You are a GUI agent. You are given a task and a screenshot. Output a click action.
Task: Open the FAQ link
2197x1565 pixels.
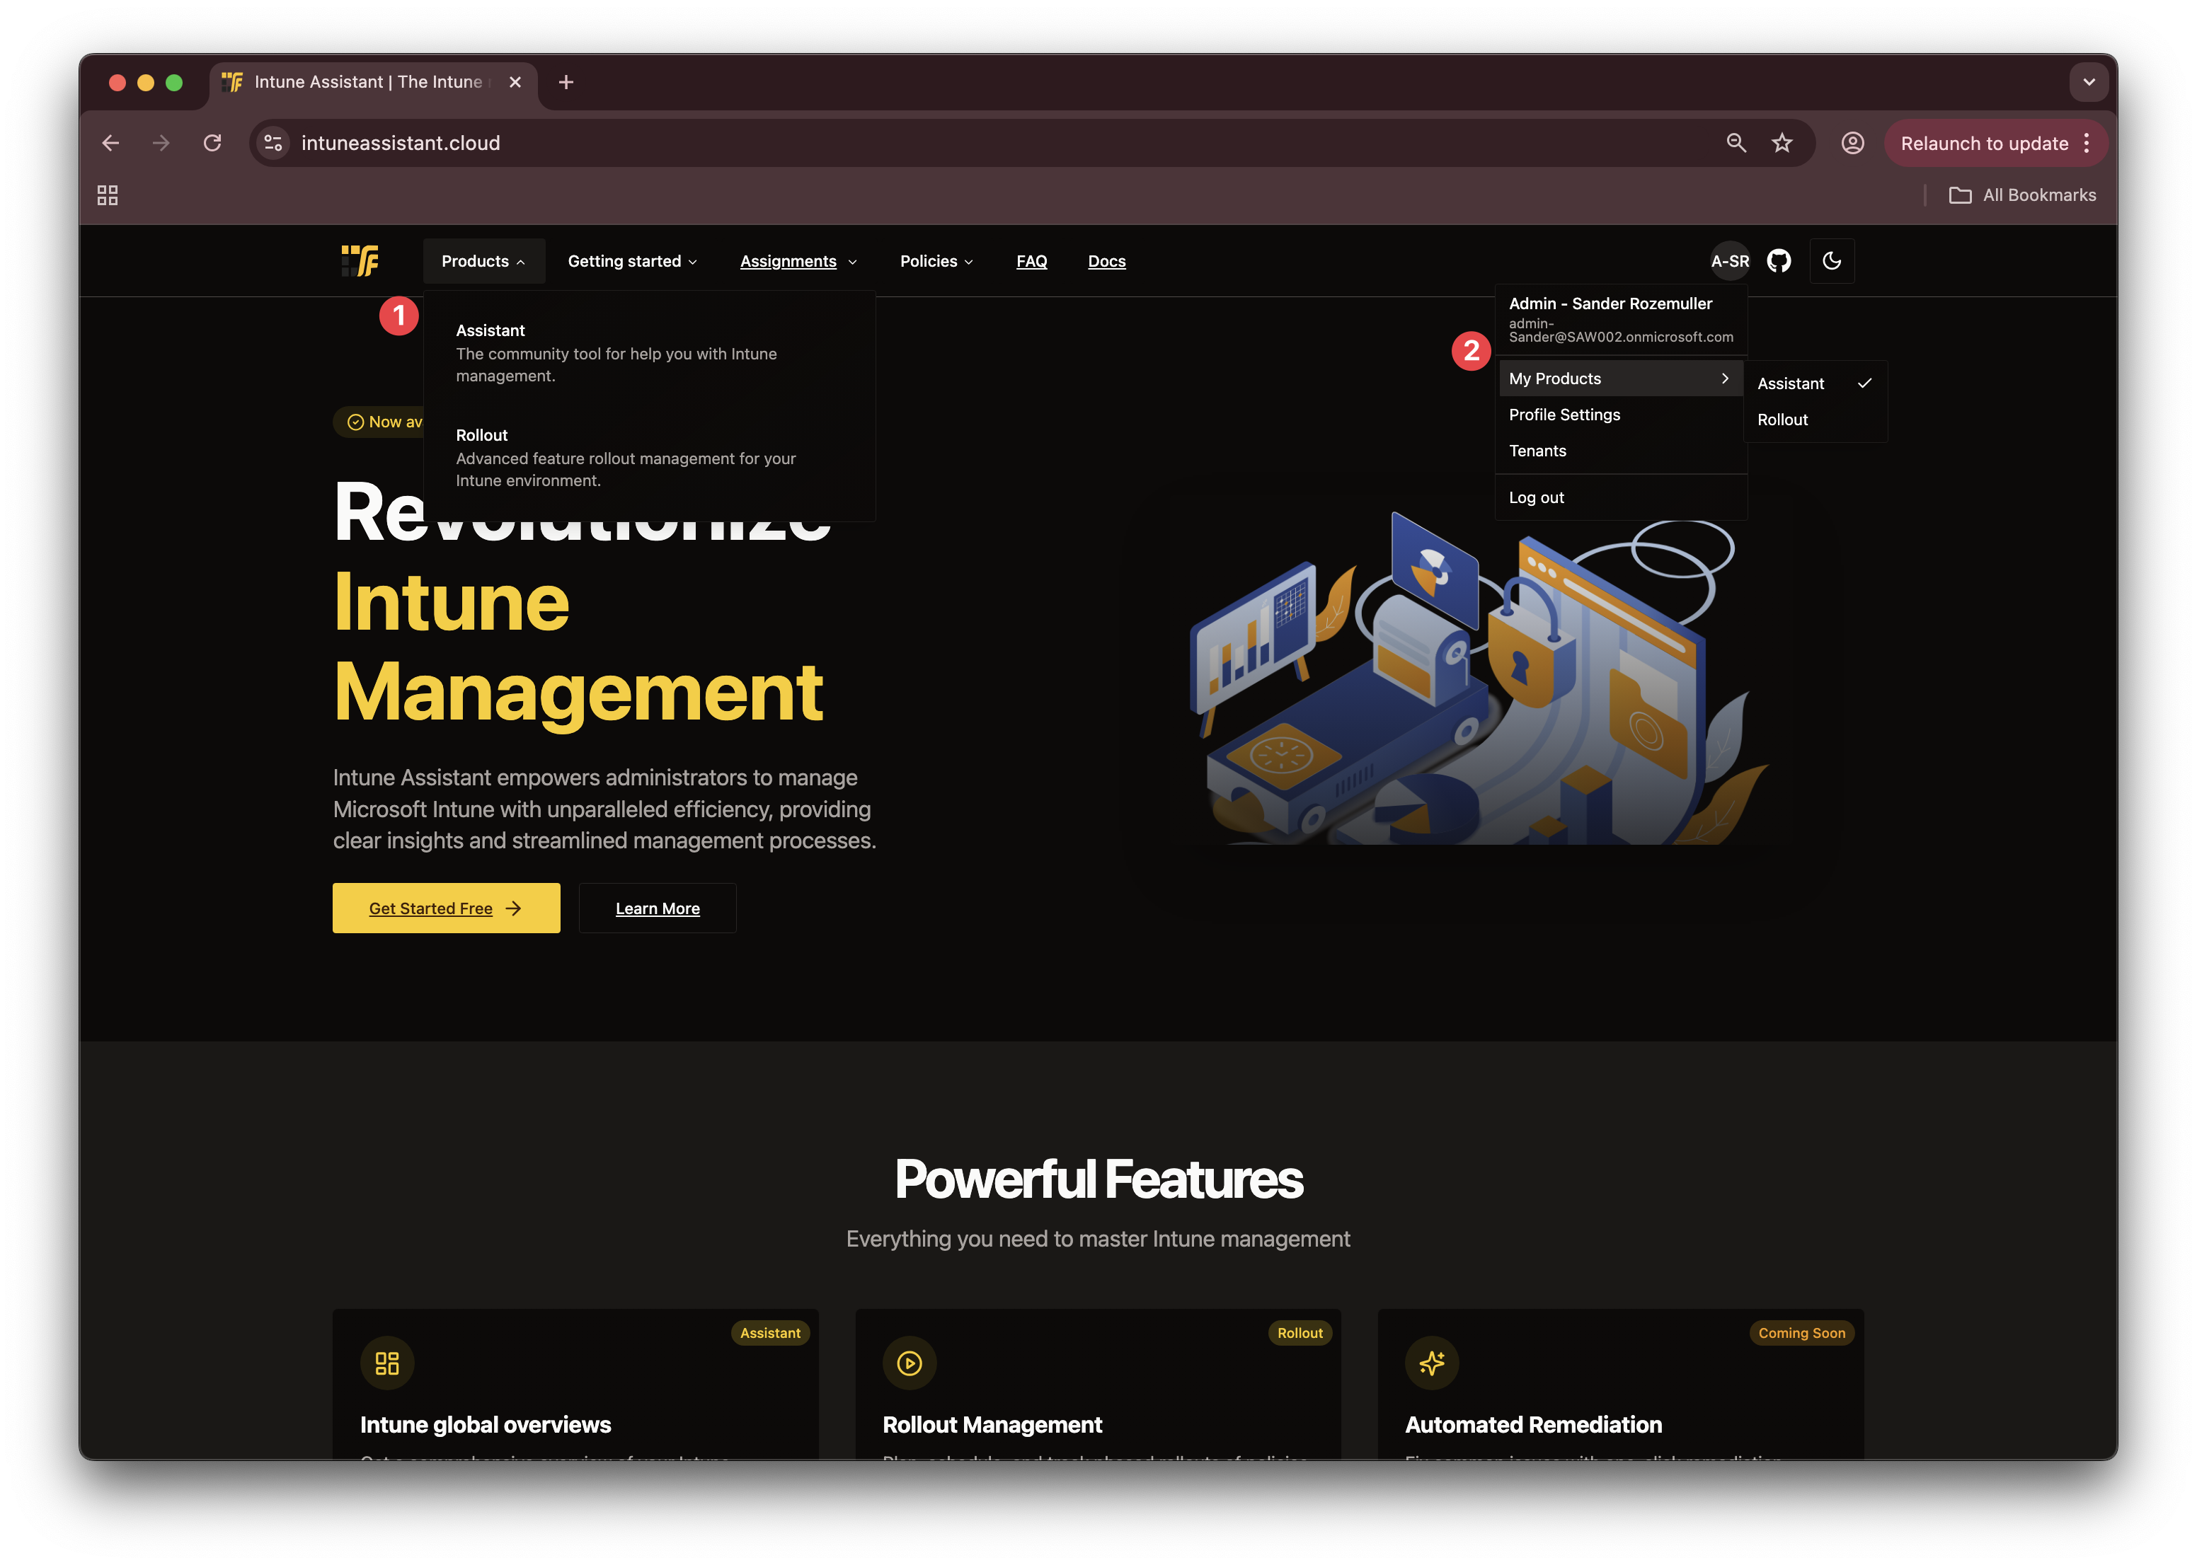pos(1031,261)
